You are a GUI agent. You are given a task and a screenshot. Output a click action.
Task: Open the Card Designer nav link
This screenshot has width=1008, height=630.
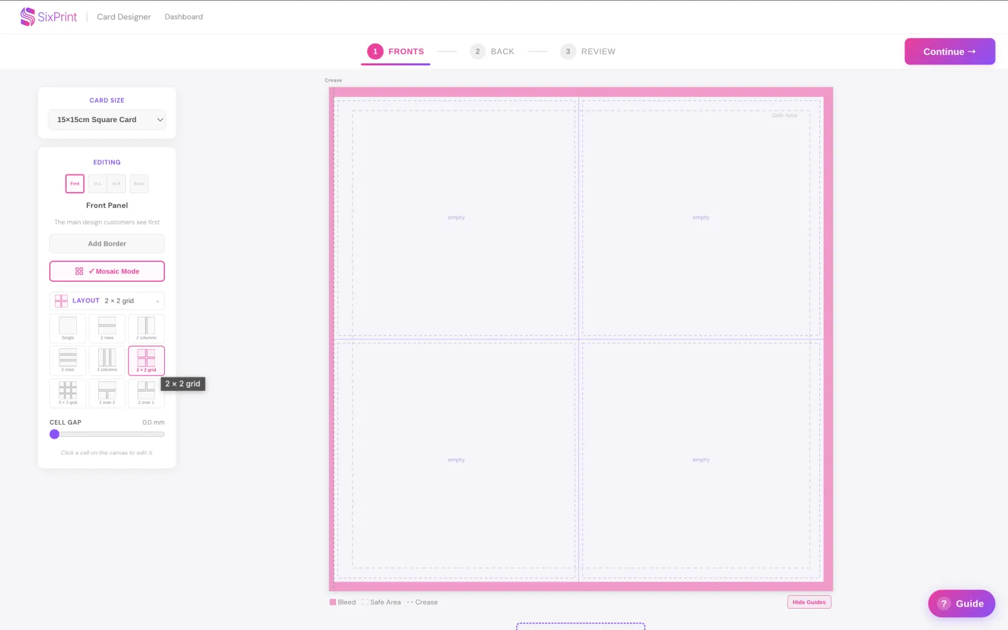point(124,17)
